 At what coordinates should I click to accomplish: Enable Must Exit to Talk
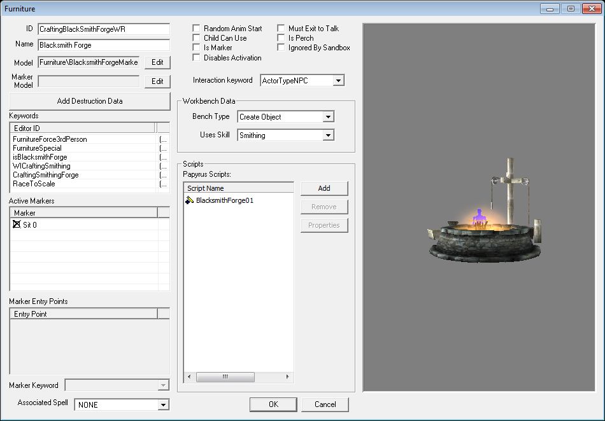281,28
